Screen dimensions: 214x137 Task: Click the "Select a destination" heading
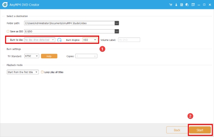point(17,16)
